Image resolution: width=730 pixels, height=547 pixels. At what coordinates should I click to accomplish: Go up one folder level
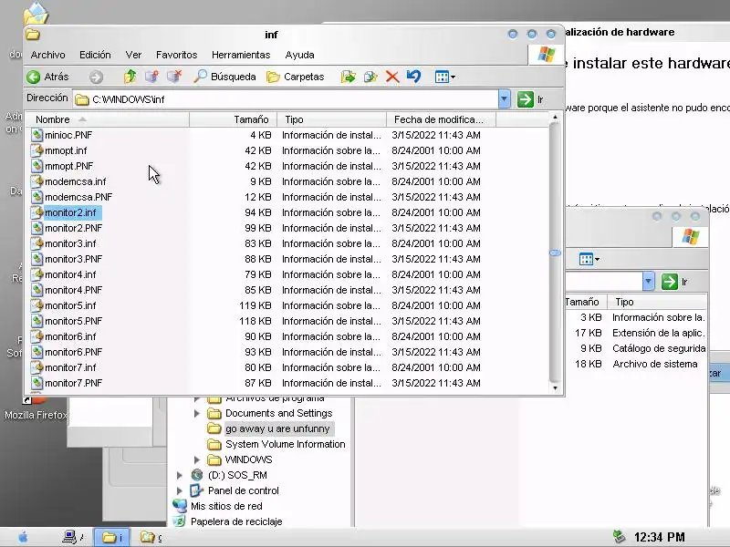130,77
